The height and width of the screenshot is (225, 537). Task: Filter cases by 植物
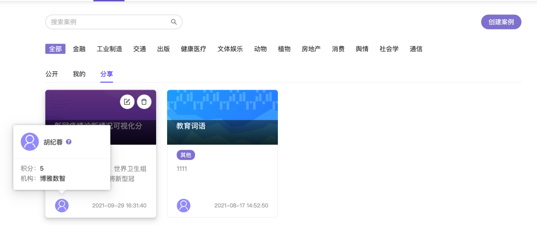[x=284, y=49]
